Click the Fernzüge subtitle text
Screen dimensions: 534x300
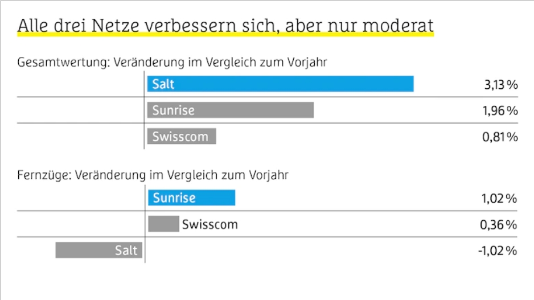[153, 175]
